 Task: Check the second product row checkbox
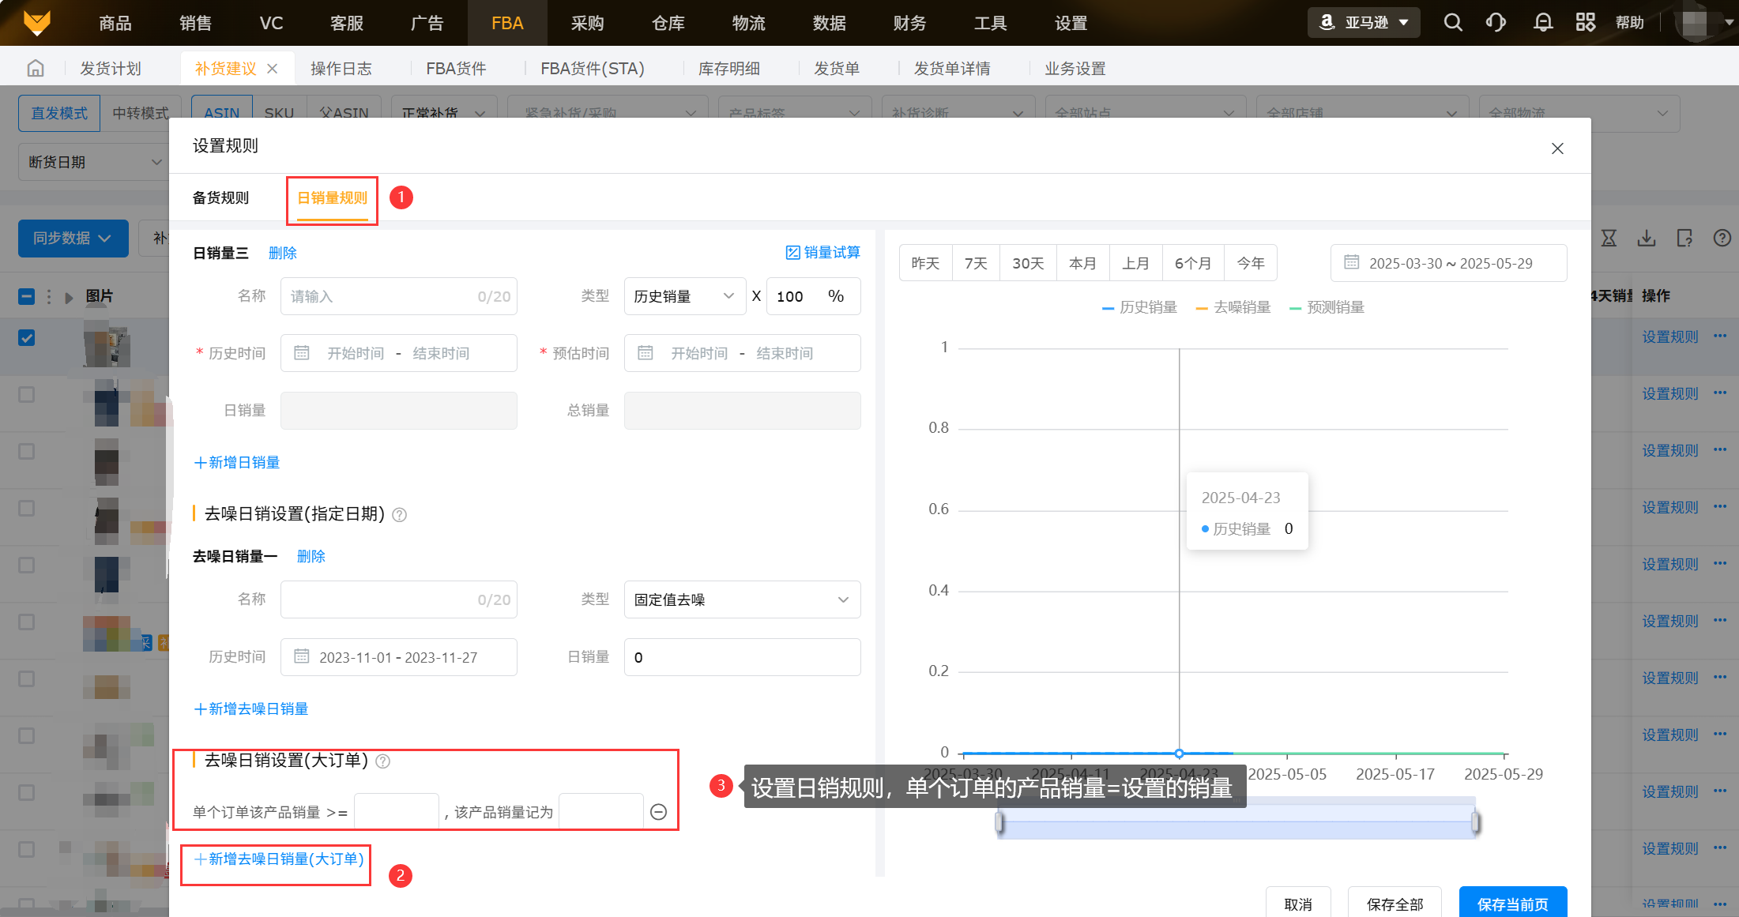click(27, 394)
